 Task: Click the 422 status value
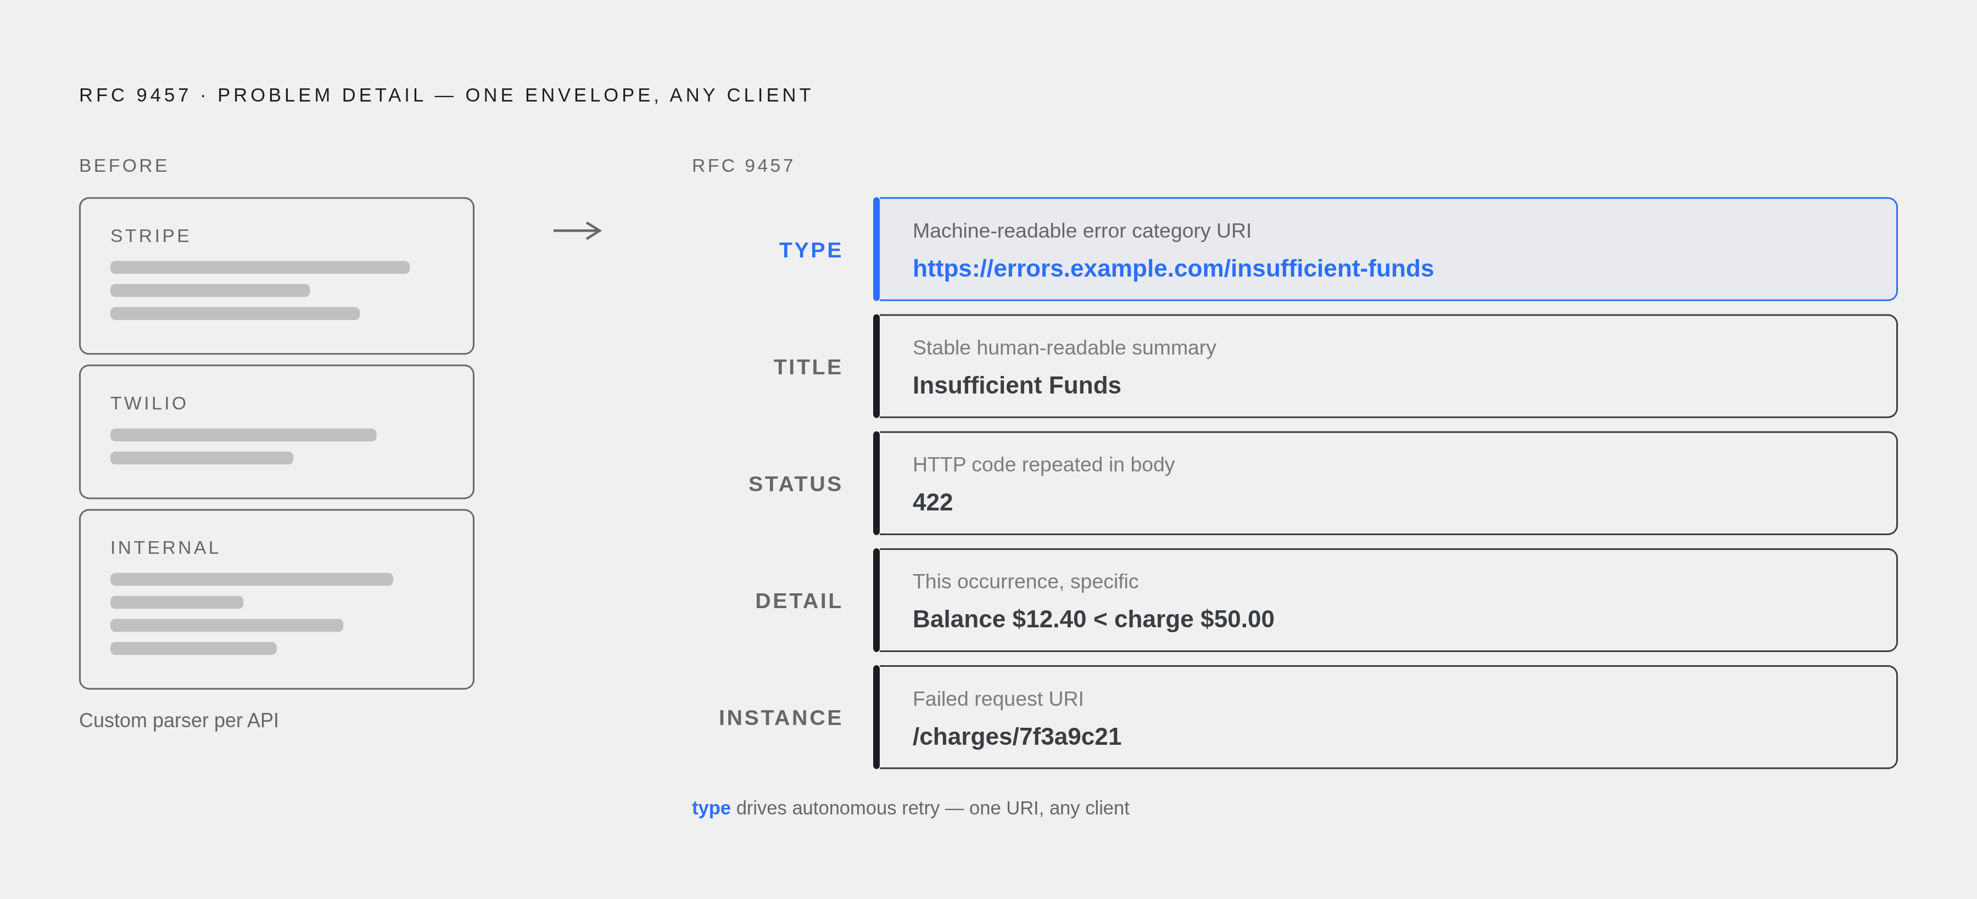(x=932, y=502)
